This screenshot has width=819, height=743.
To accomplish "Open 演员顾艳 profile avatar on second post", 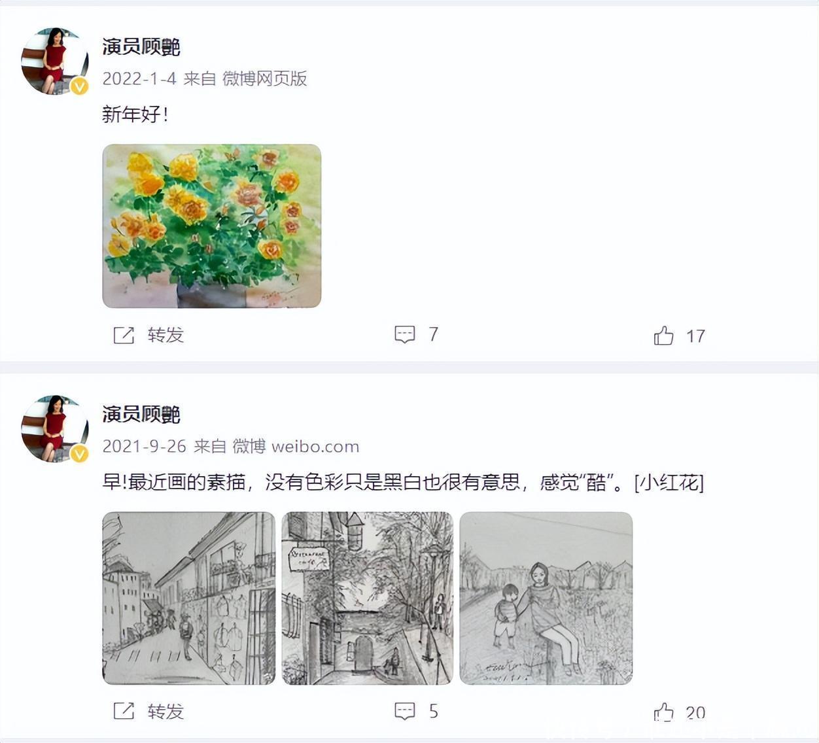I will pyautogui.click(x=55, y=428).
